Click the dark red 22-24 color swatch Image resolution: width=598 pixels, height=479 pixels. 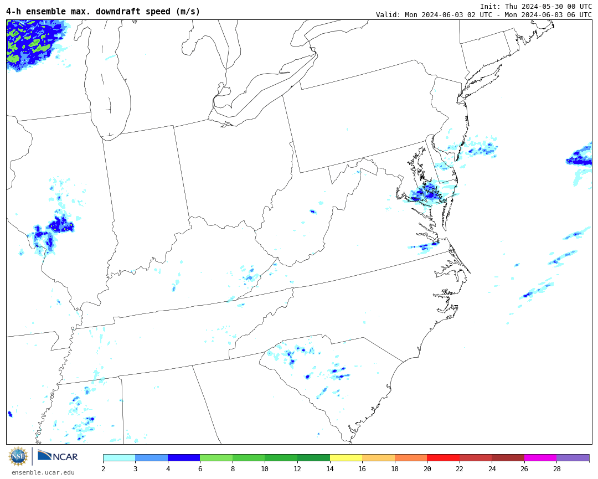(476, 457)
